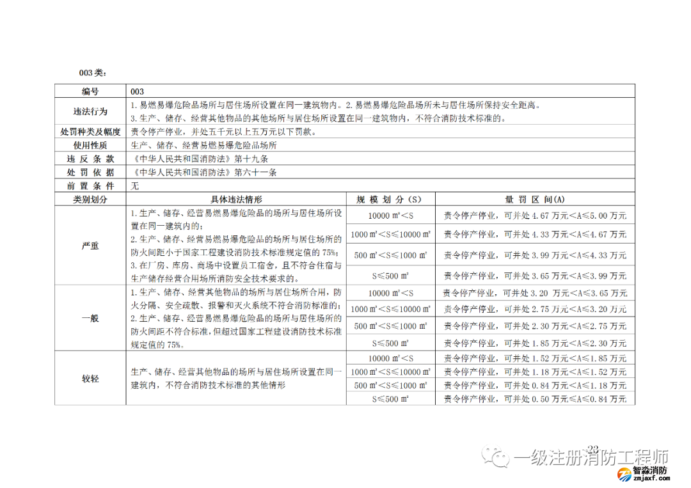Select the 前置条件 row label
This screenshot has width=691, height=488.
(x=90, y=185)
